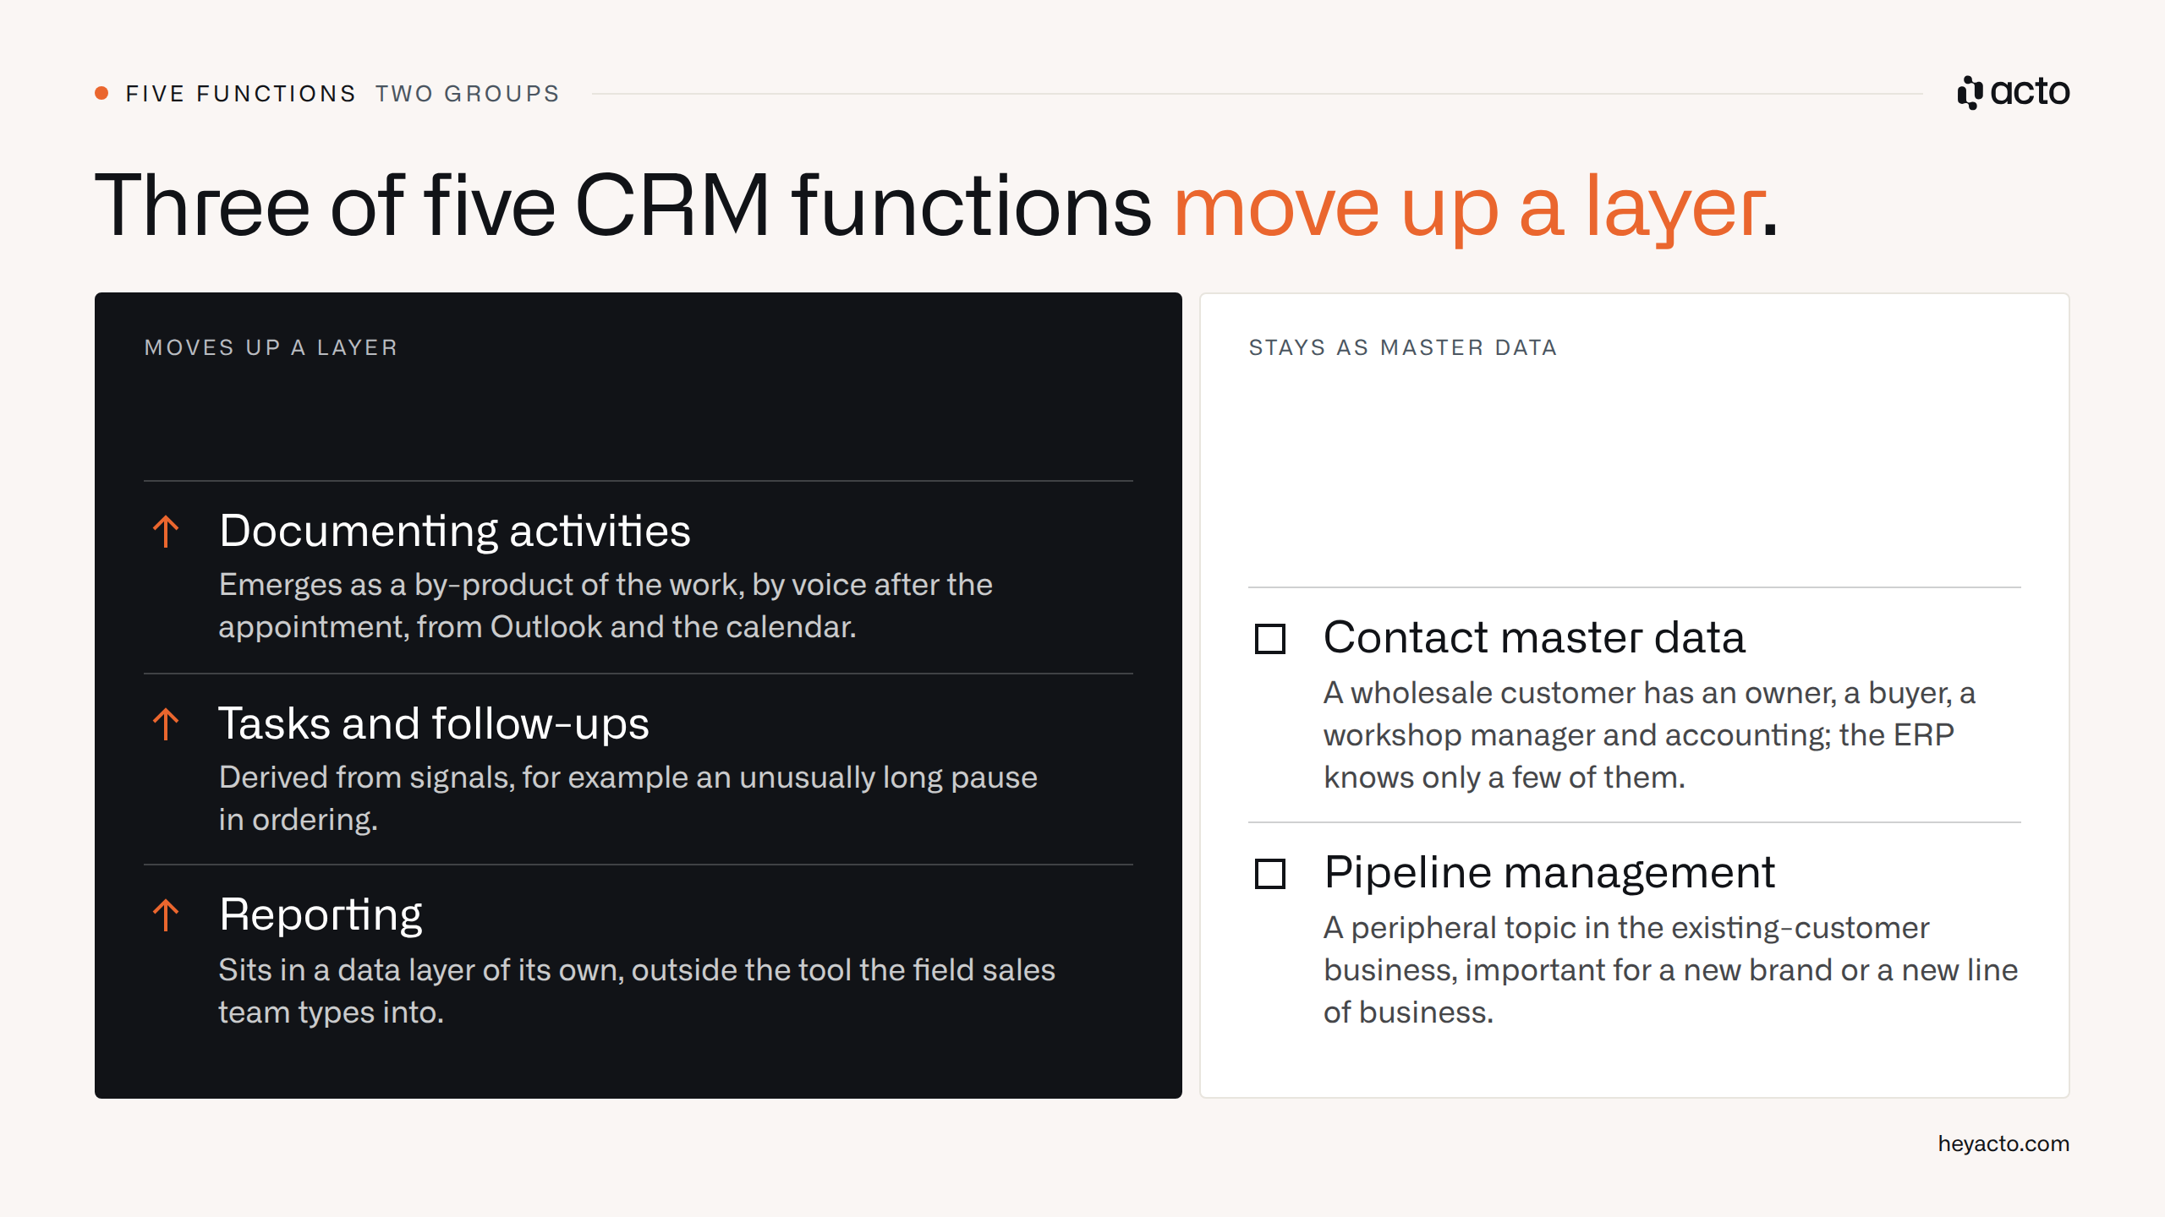The image size is (2165, 1217).
Task: Click the orange bullet beside FIVE FUNCTIONS
Action: point(101,93)
